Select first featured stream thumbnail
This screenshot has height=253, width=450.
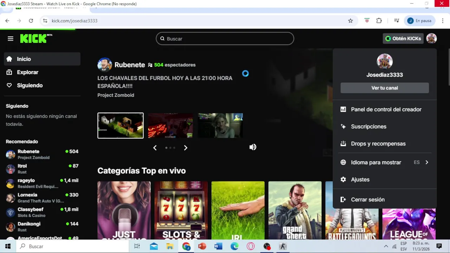tap(121, 125)
